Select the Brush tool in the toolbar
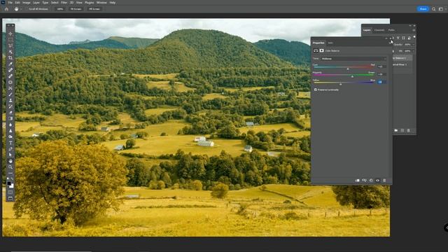This screenshot has width=448, height=252. click(x=10, y=94)
